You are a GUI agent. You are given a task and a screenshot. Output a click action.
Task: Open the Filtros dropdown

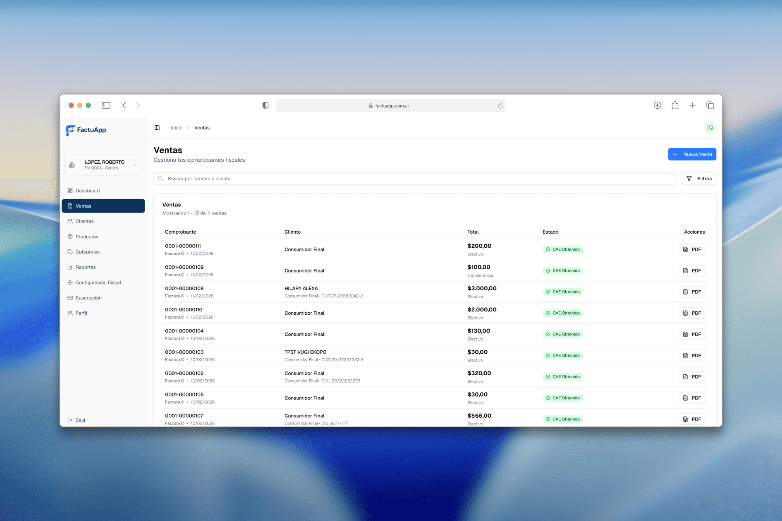pyautogui.click(x=699, y=178)
